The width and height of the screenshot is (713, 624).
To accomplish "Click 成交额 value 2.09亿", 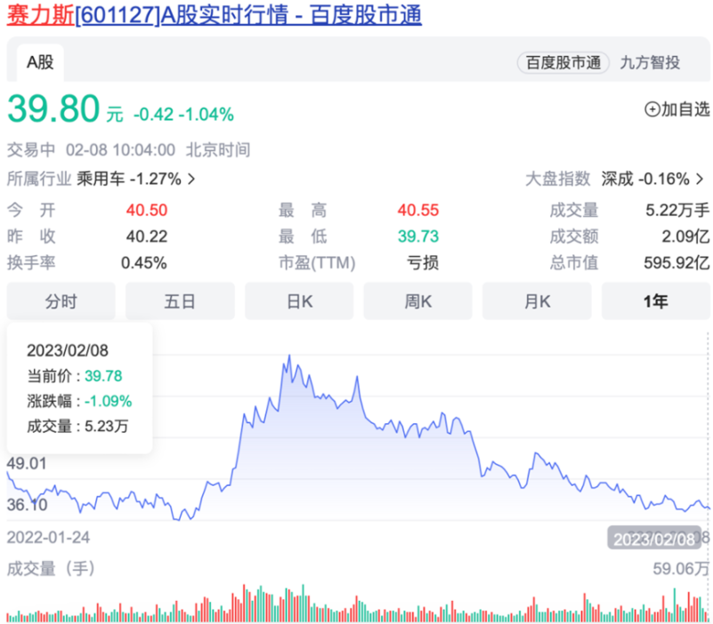I will click(x=685, y=236).
